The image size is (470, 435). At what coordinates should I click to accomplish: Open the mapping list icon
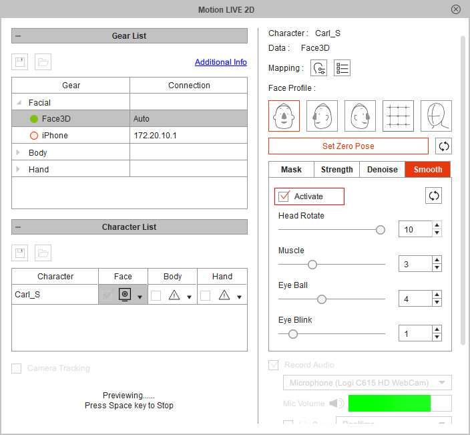(342, 68)
